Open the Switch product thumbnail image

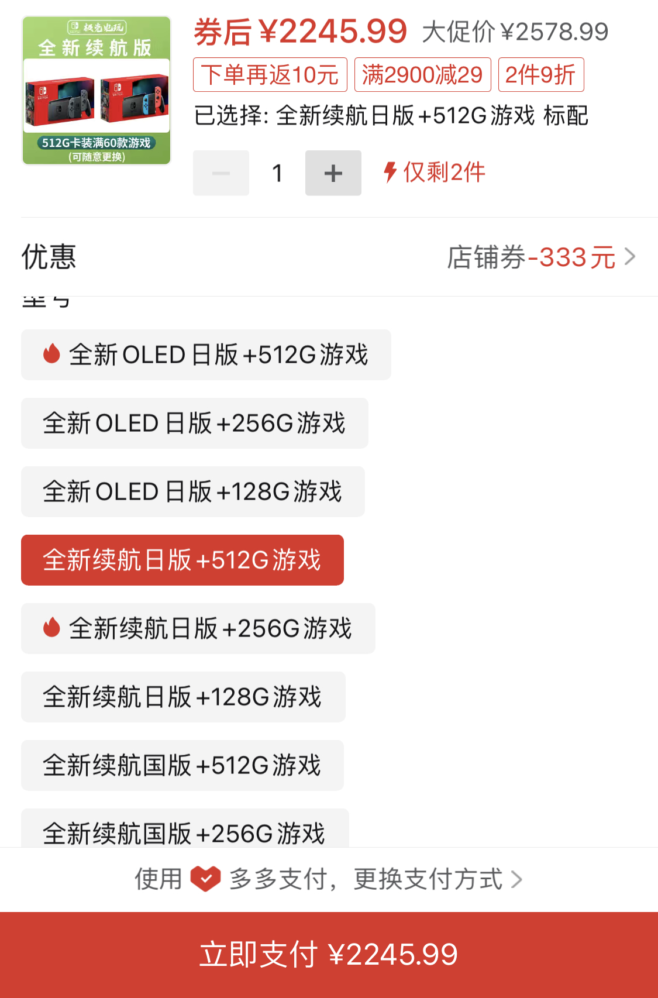[97, 90]
